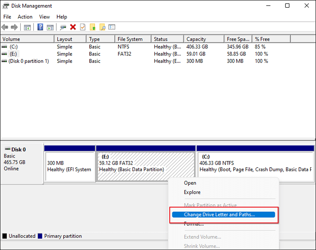
Task: Click the drive icon beside (E:) volume row
Action: (x=4, y=54)
